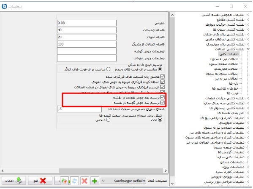Click the green-orange swap arrows icon
The width and height of the screenshot is (253, 189).
64,181
